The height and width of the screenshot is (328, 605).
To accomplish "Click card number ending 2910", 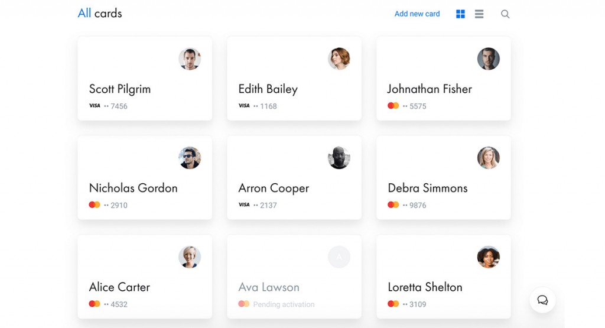I will (x=115, y=205).
